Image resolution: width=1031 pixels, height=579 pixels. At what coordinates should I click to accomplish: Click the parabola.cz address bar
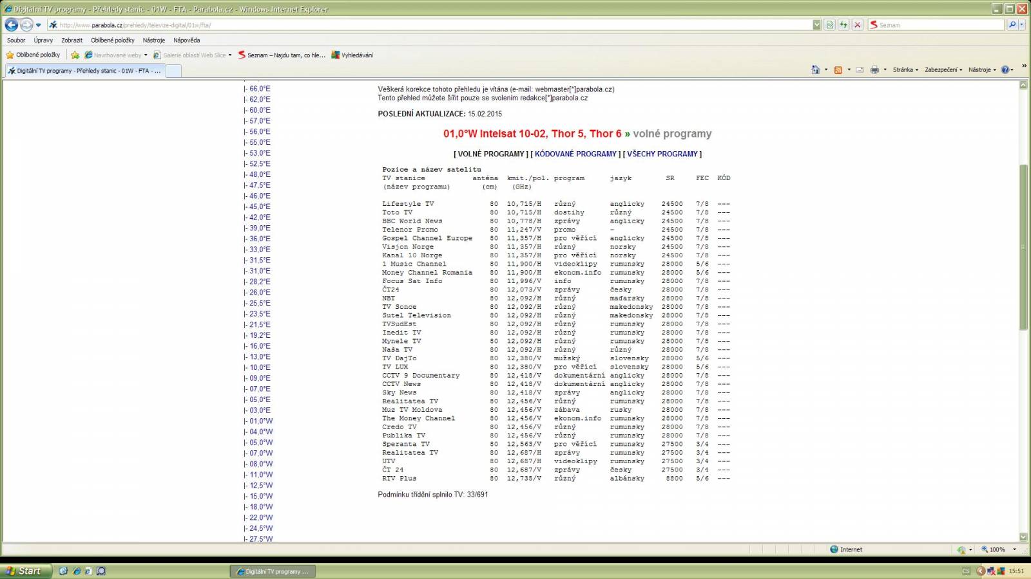pyautogui.click(x=430, y=25)
